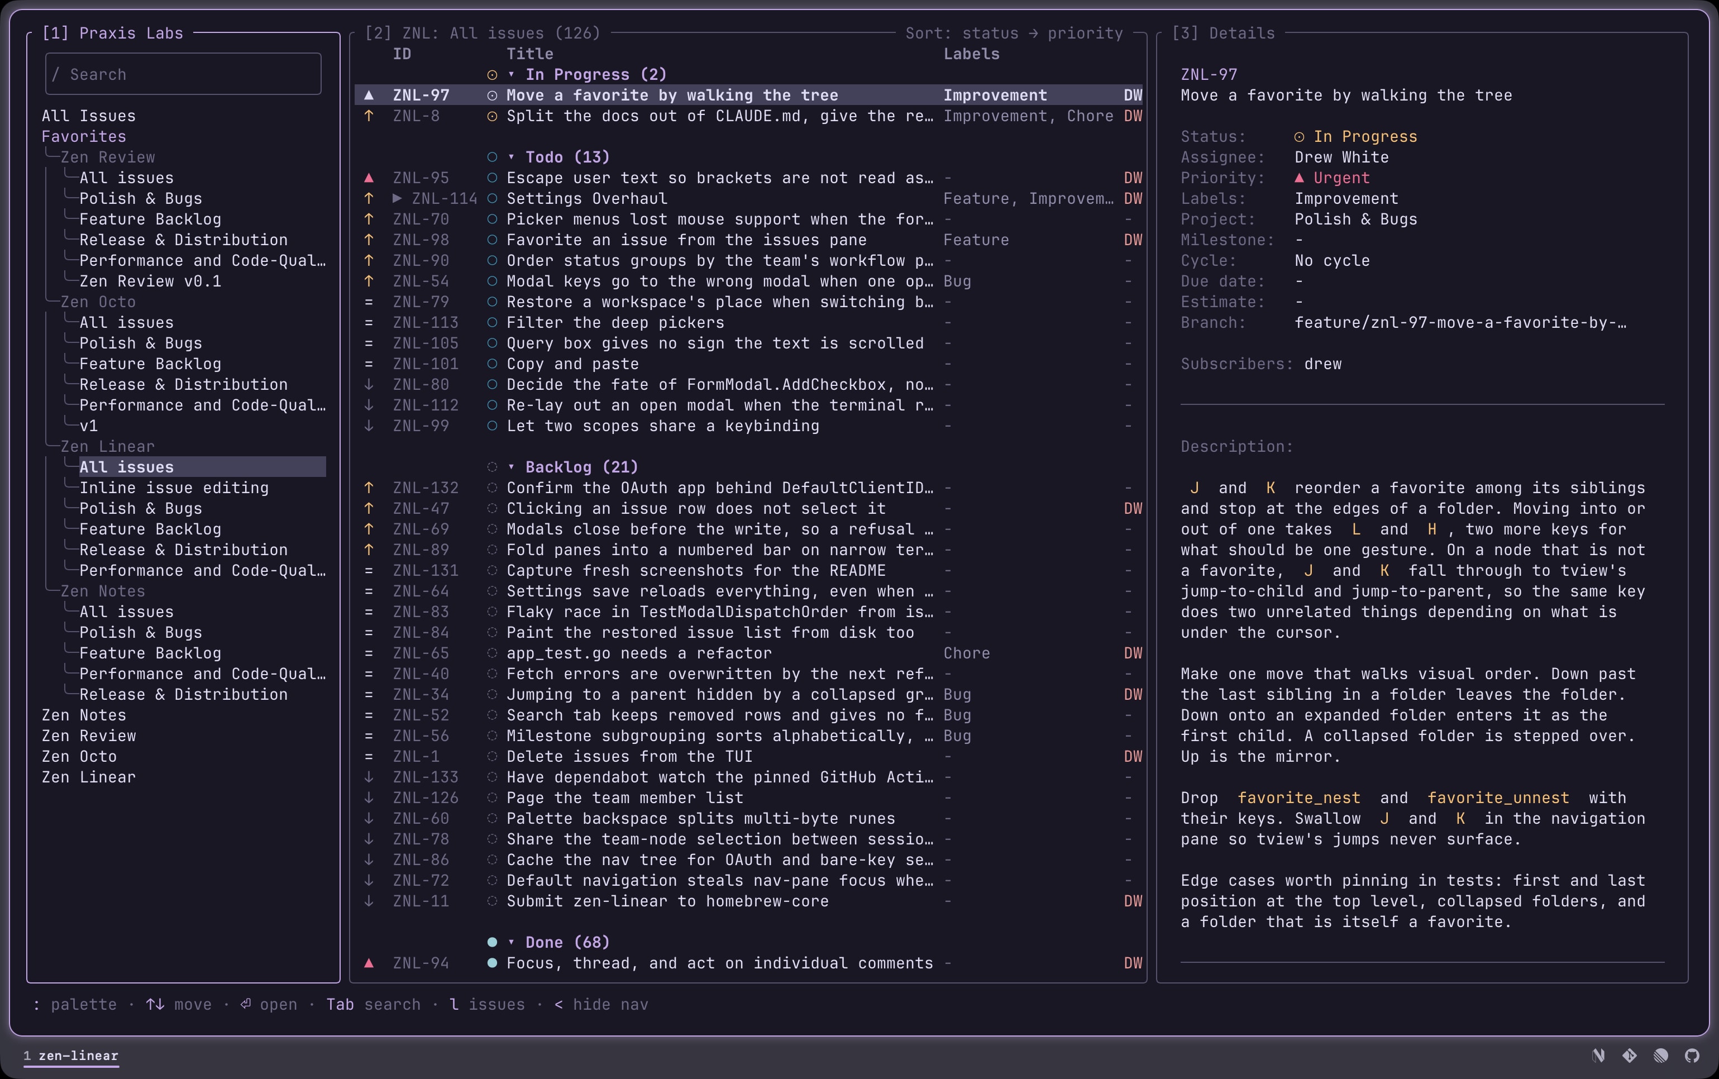Image resolution: width=1719 pixels, height=1079 pixels.
Task: Switch to the zen-linear terminal tab
Action: [x=70, y=1056]
